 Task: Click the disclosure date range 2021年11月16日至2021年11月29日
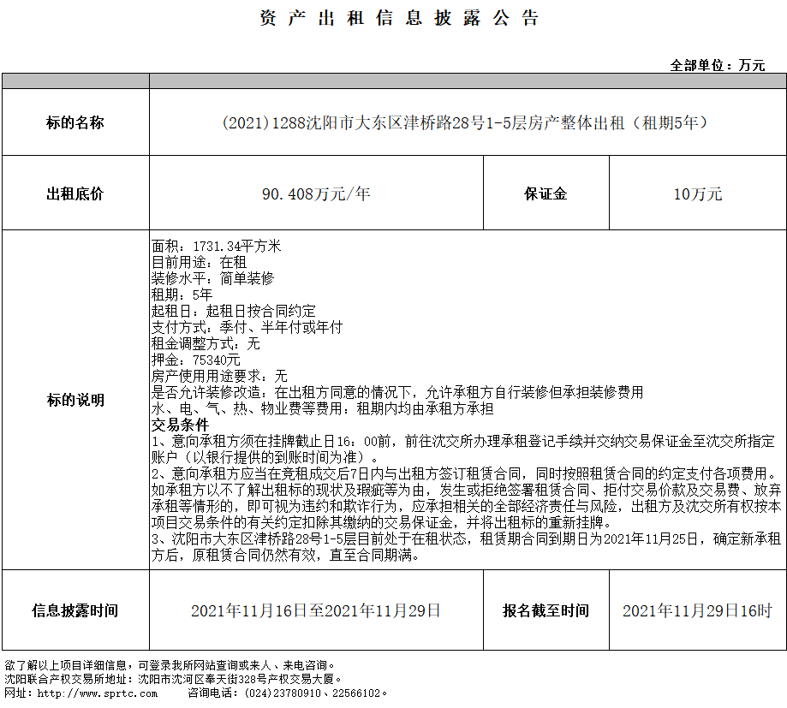[316, 610]
